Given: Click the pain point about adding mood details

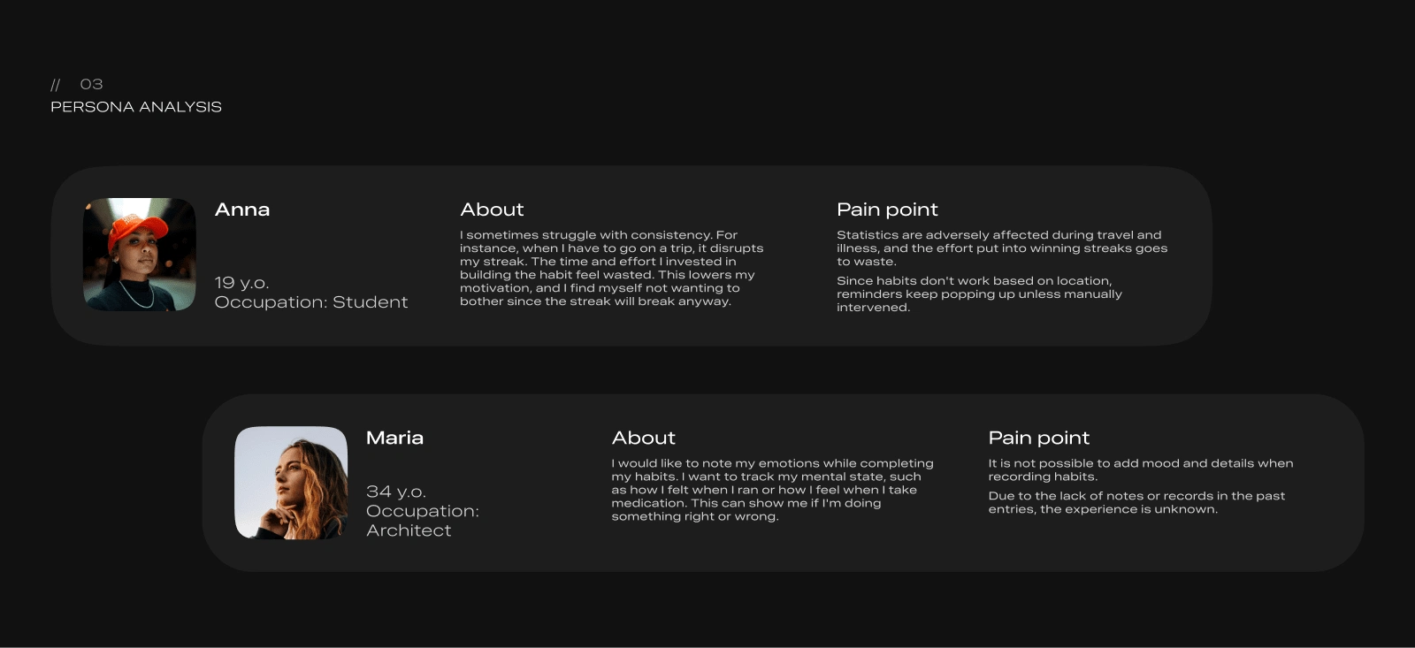Looking at the screenshot, I should click(x=1140, y=469).
